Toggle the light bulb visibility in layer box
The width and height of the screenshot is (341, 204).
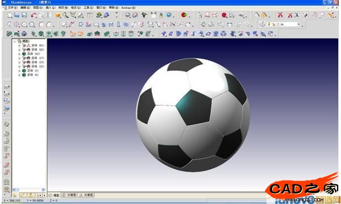(x=269, y=24)
